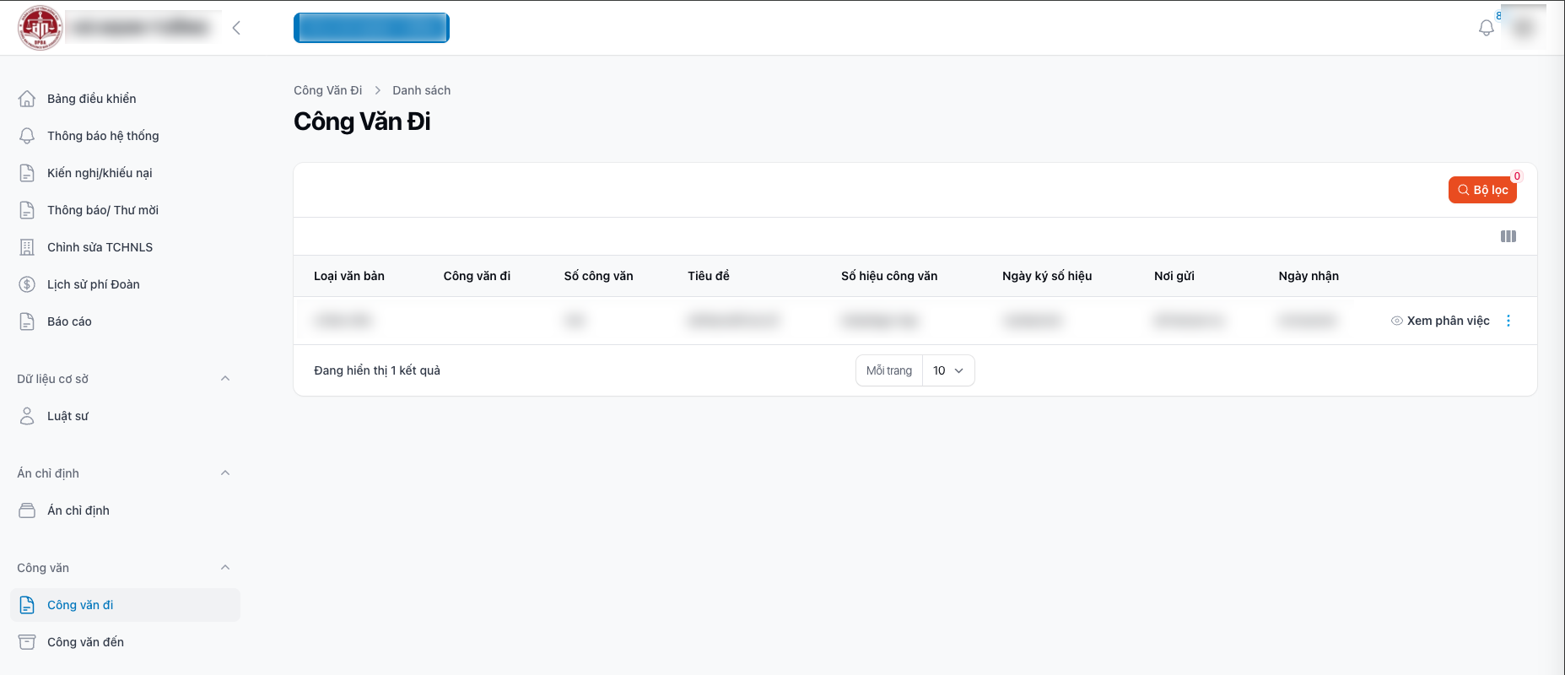Collapse sidebar with left chevron

coord(236,28)
